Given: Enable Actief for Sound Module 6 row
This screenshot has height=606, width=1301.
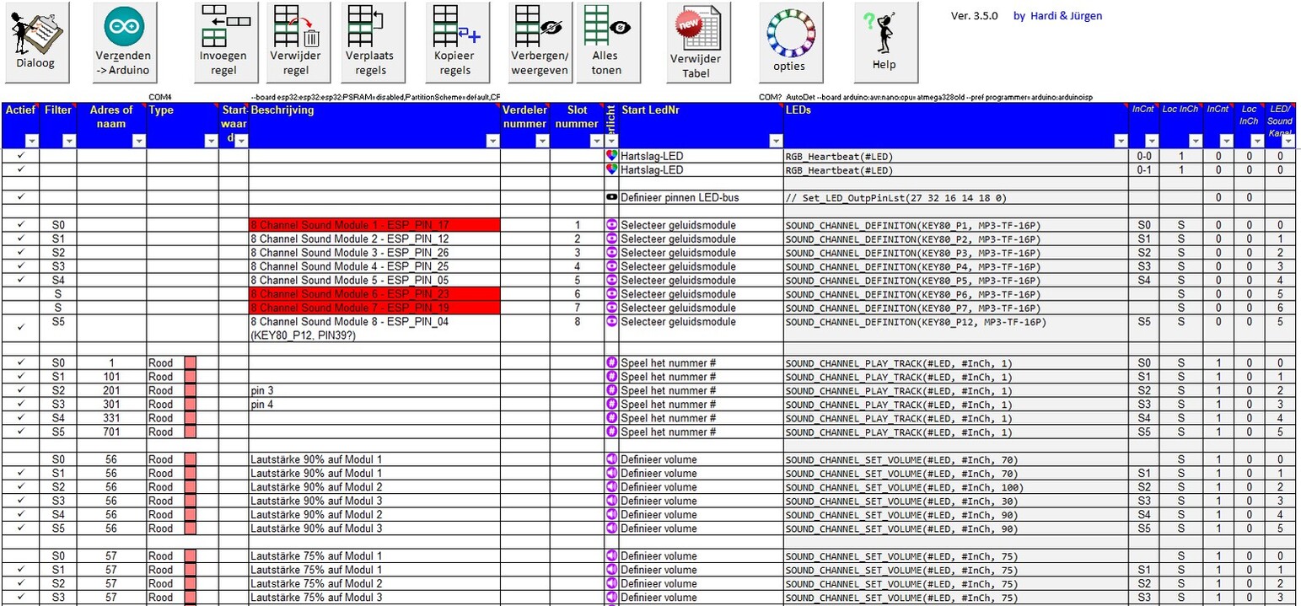Looking at the screenshot, I should (x=20, y=294).
